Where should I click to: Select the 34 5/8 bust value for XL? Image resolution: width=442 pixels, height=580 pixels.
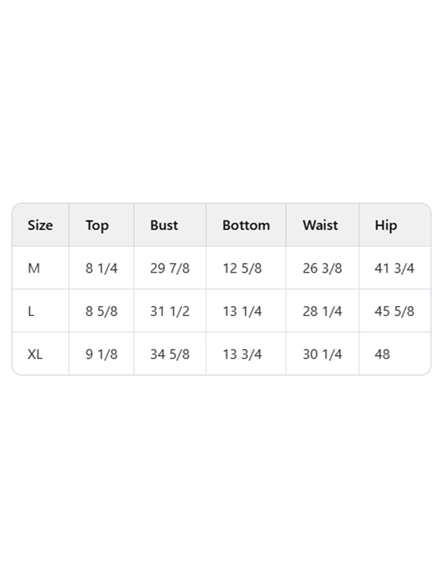pos(170,355)
